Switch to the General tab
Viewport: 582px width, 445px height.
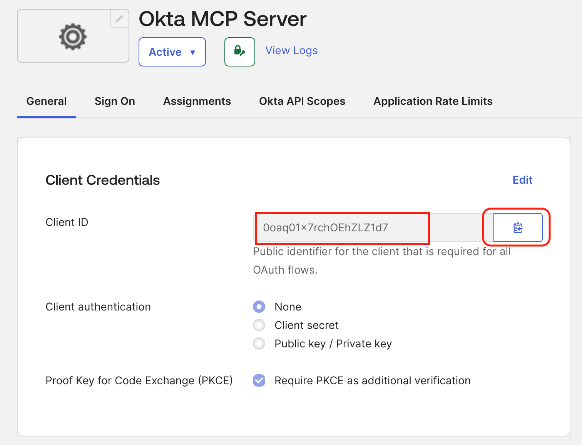pos(47,101)
